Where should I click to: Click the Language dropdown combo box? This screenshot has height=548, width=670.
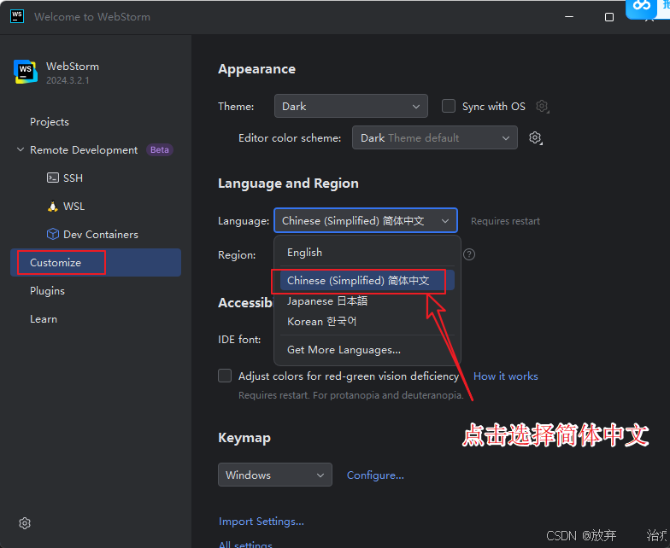[x=366, y=220]
